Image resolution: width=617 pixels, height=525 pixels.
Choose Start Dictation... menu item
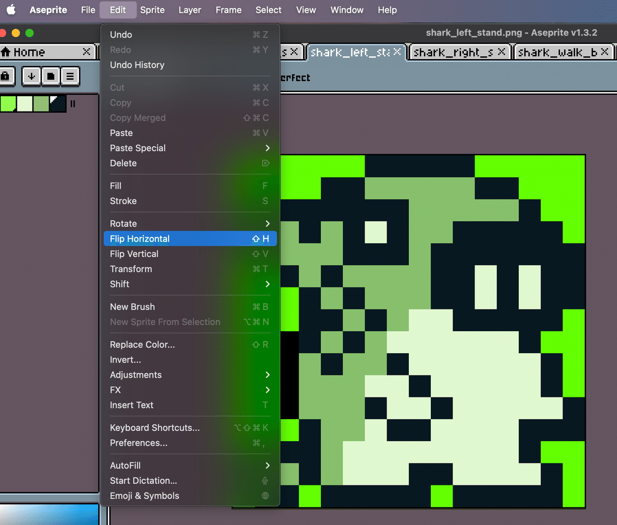tap(190, 481)
